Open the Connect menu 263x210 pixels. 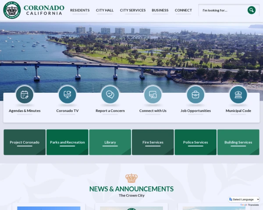click(x=183, y=10)
